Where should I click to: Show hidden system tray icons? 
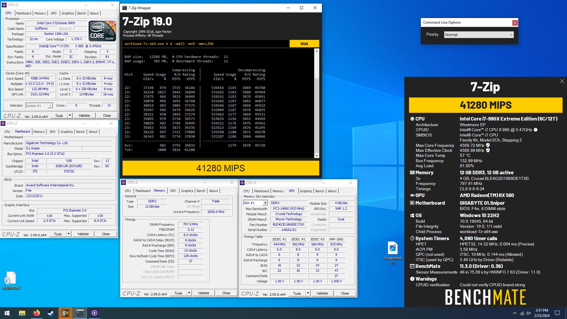coord(514,313)
